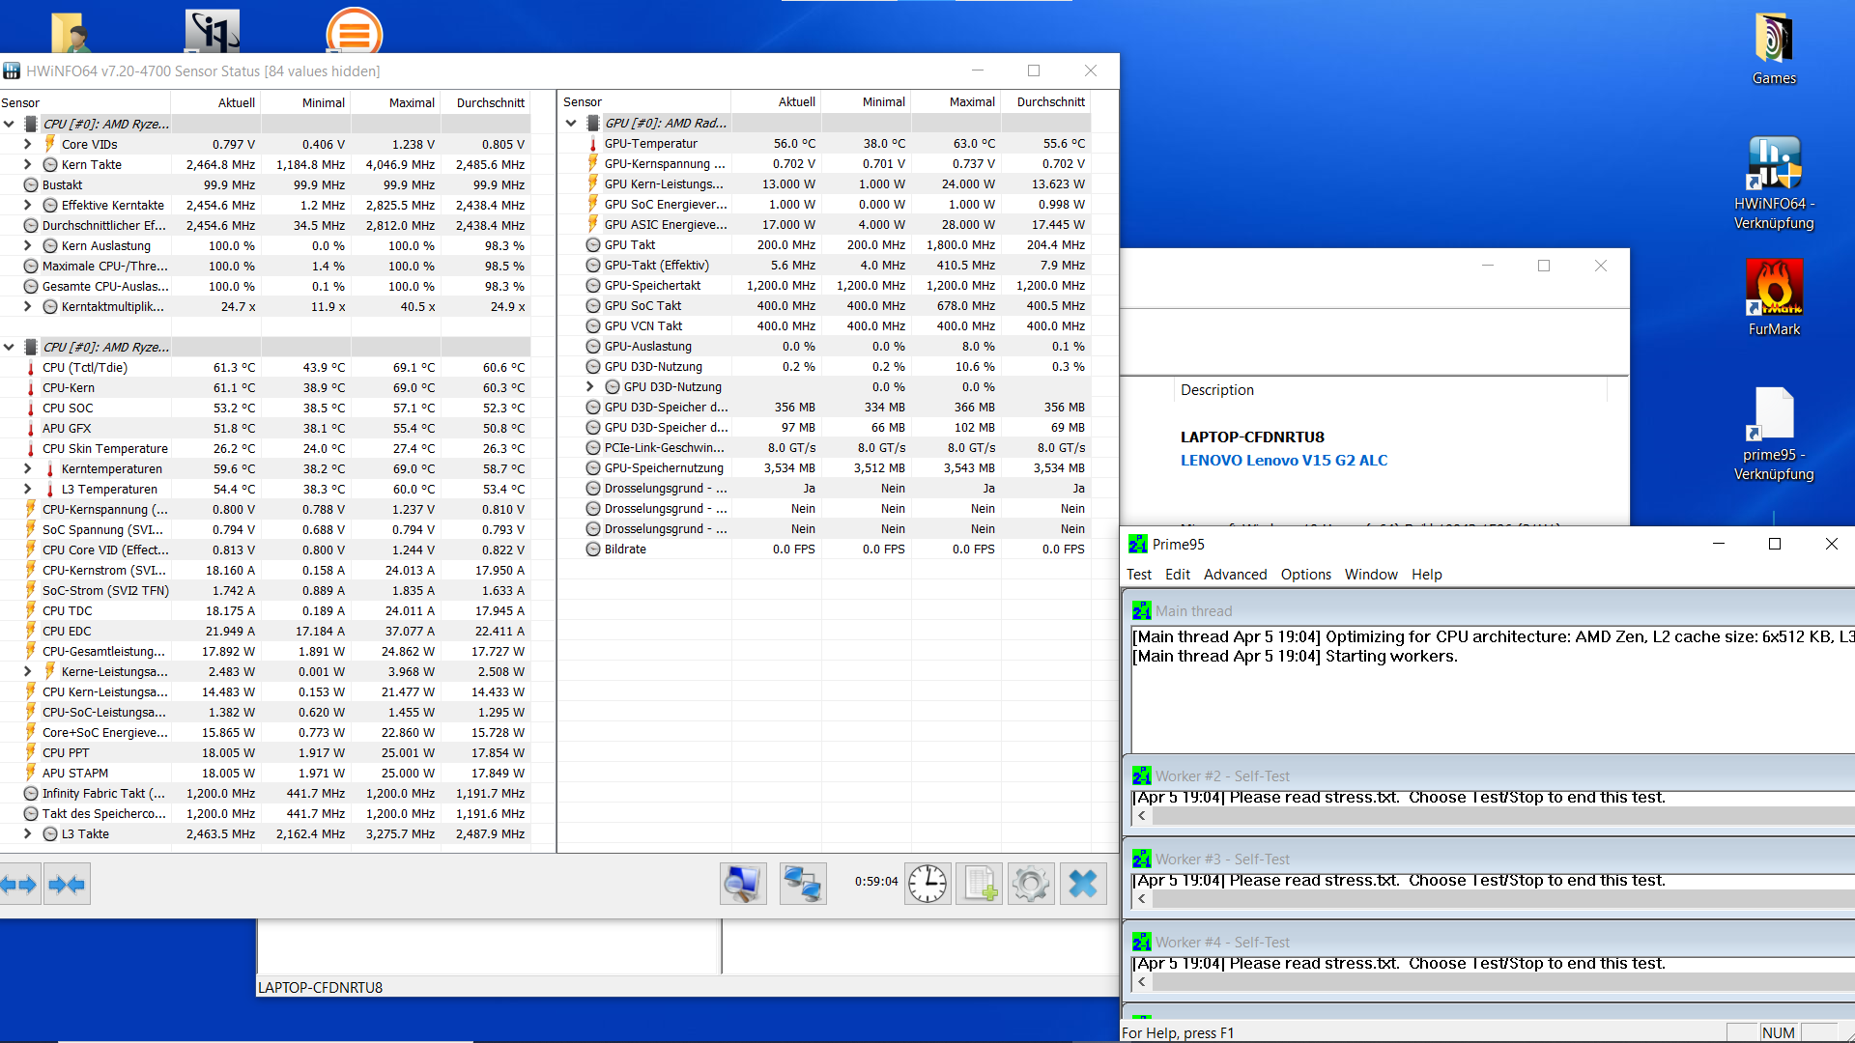Open sensor settings gear icon
Viewport: 1855px width, 1043px height.
[x=1030, y=884]
